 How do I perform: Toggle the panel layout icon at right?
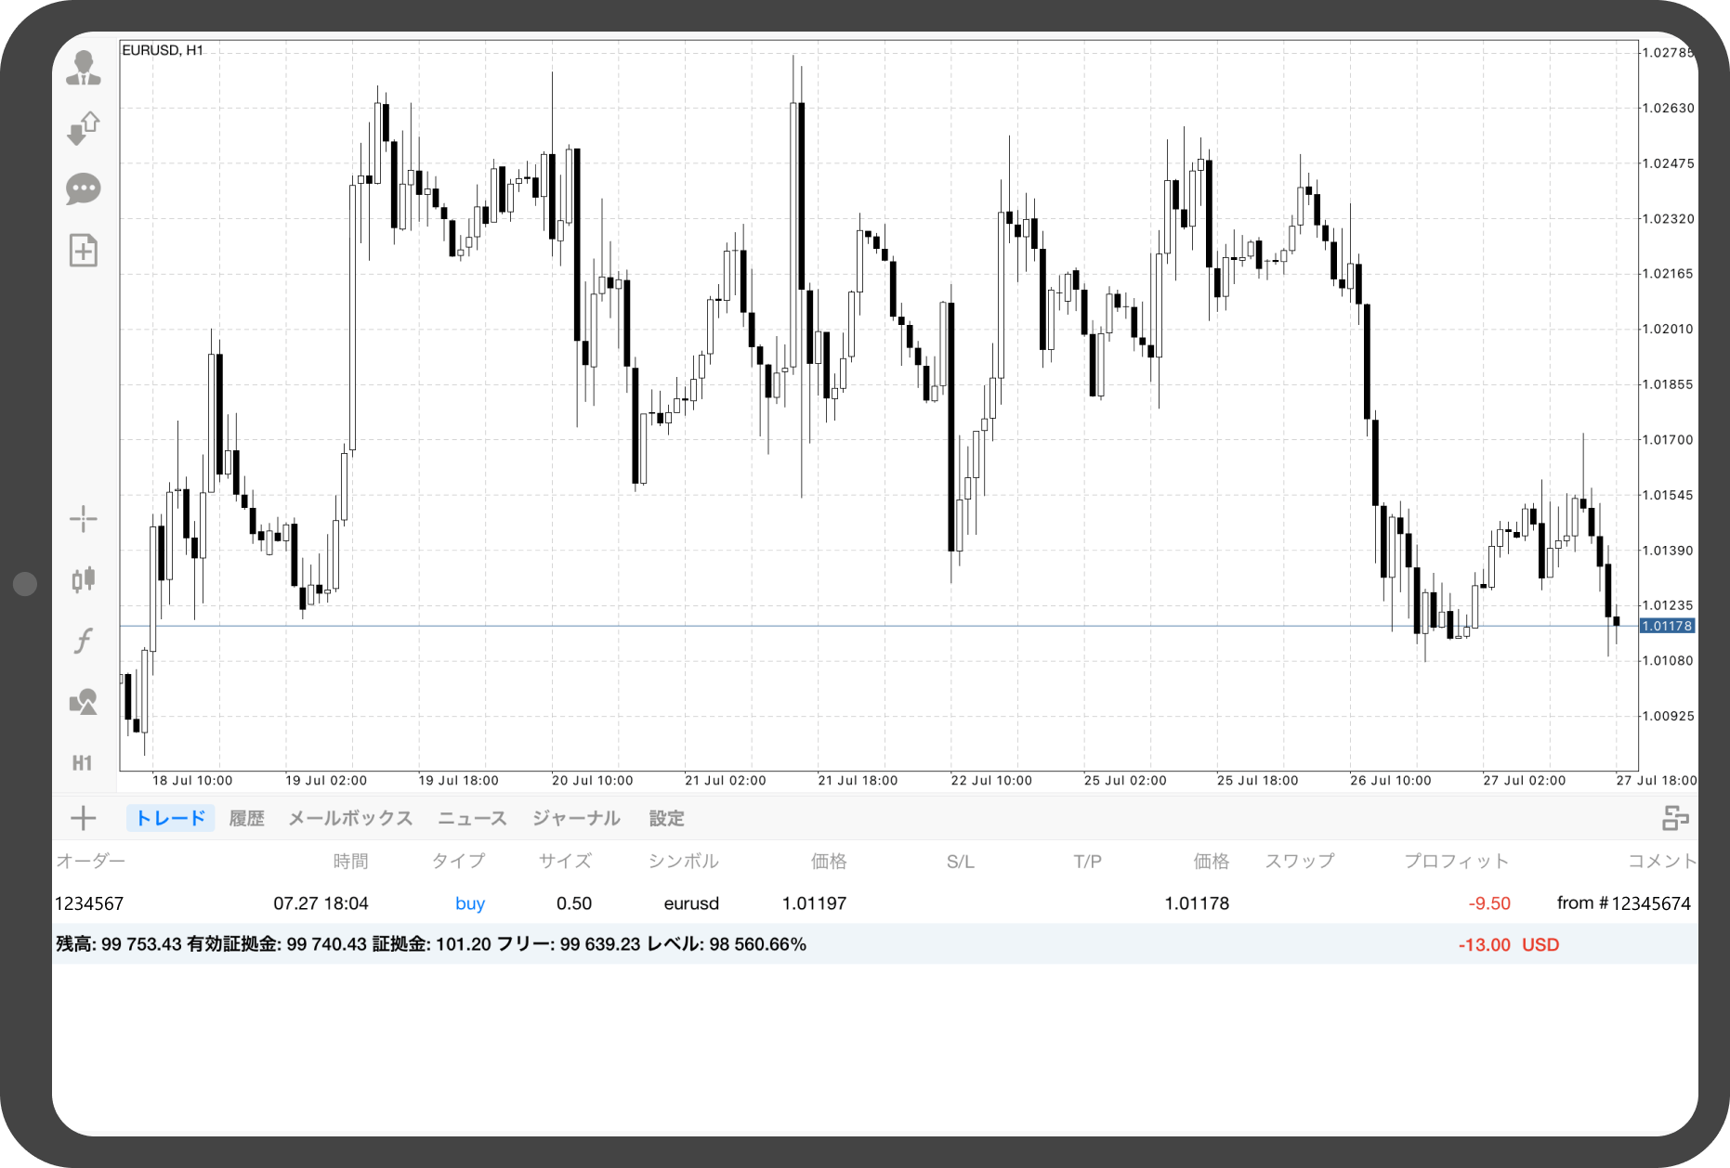tap(1674, 818)
